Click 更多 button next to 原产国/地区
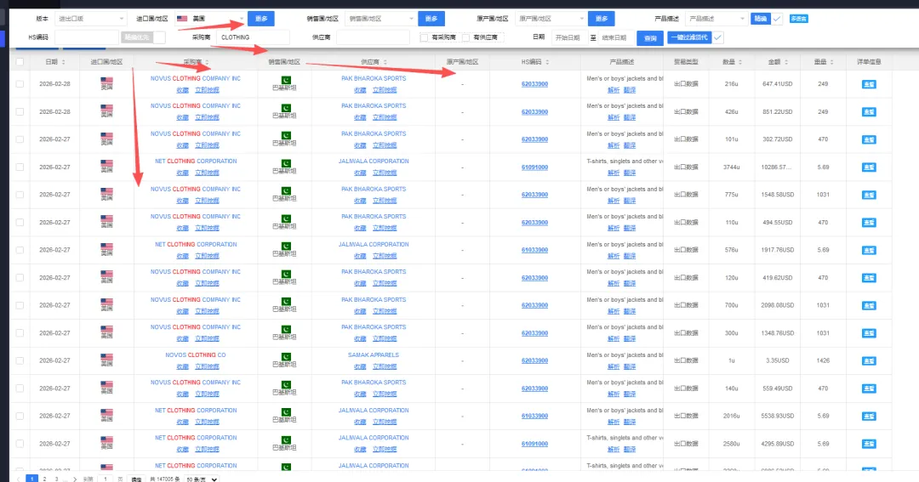Image resolution: width=919 pixels, height=482 pixels. [602, 19]
